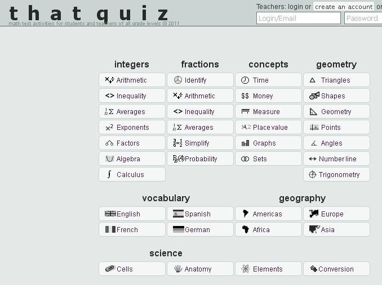Open the Europe geography quiz
Image resolution: width=382 pixels, height=285 pixels.
[336, 214]
